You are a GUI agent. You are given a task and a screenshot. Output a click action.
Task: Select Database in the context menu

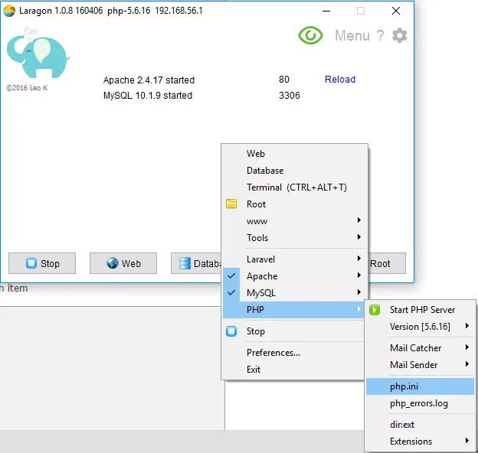(294, 171)
